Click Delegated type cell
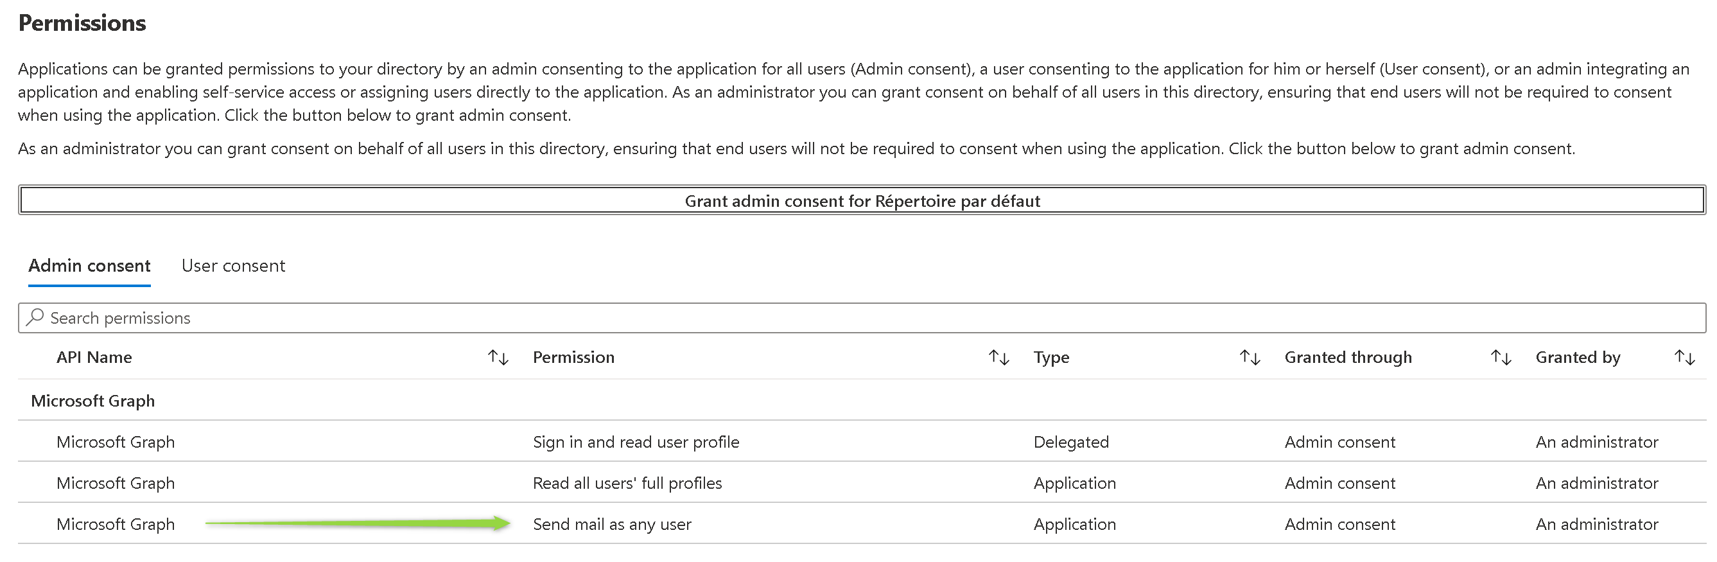Image resolution: width=1717 pixels, height=562 pixels. (x=1071, y=442)
